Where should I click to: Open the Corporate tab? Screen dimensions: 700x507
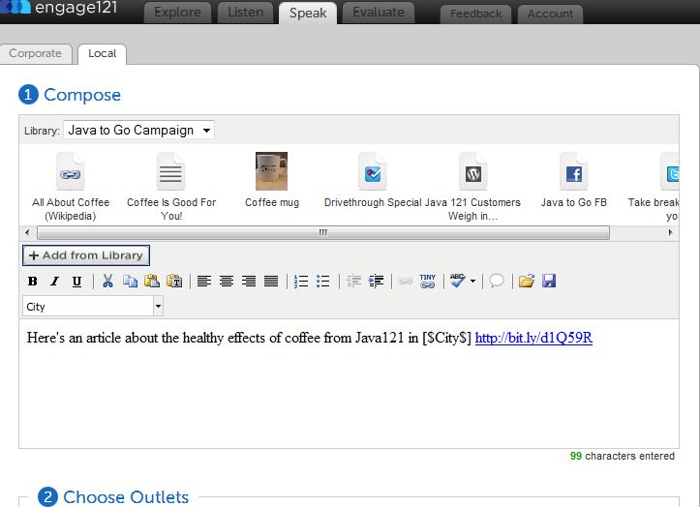point(35,53)
